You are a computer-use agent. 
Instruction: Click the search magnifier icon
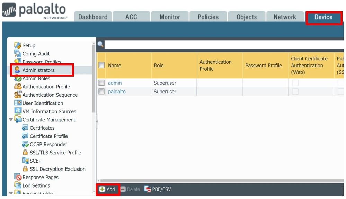tap(100, 44)
